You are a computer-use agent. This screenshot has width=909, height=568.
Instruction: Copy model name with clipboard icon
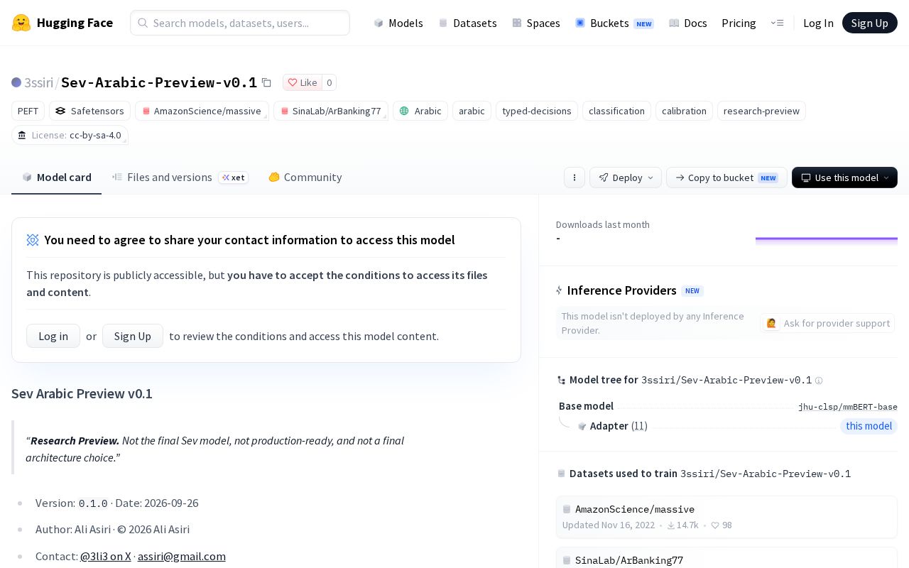(266, 82)
